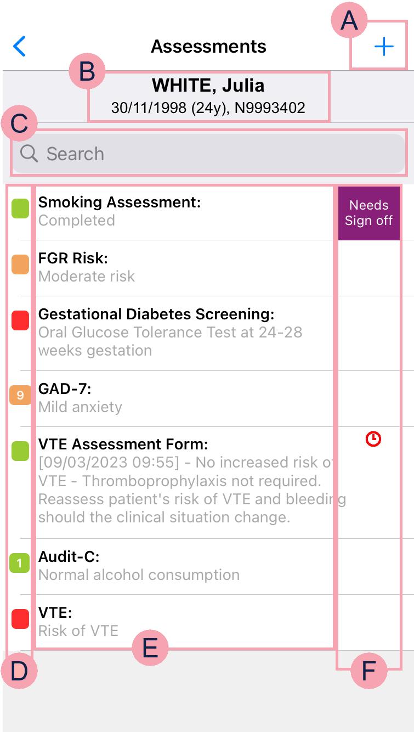Click the green Smoking Assessment status square

[x=20, y=209]
